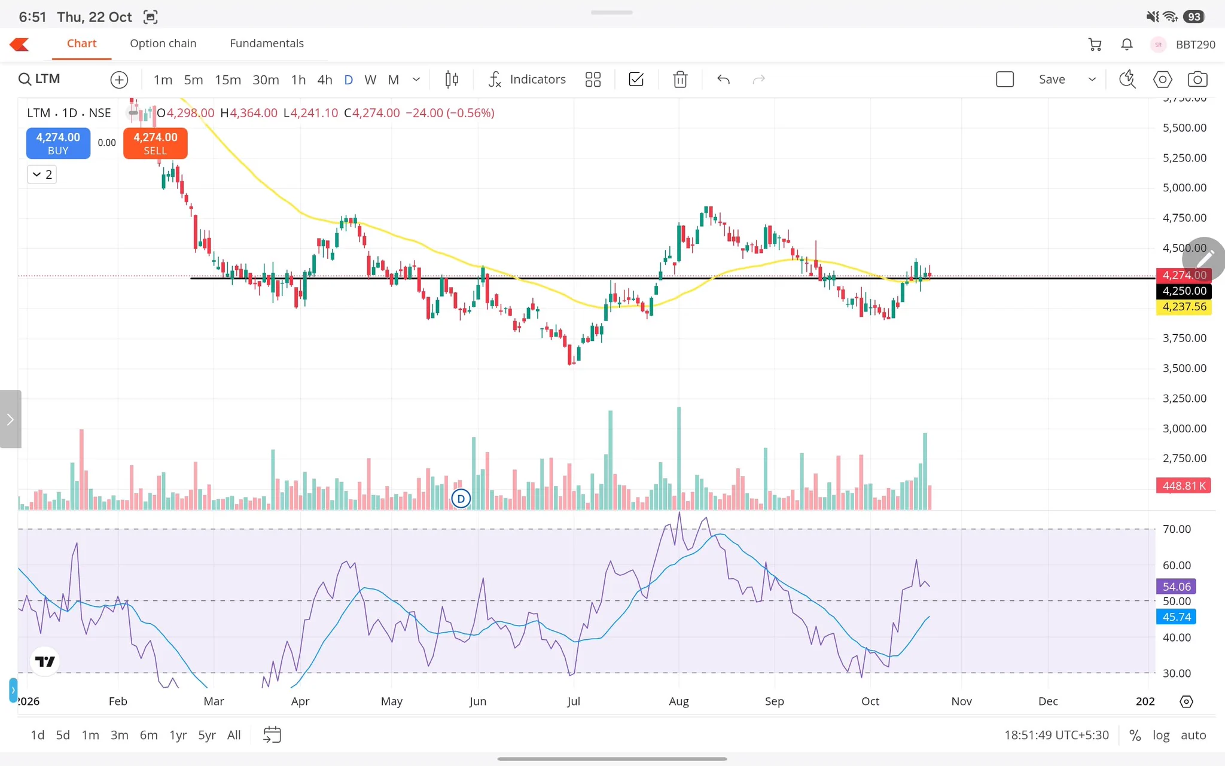Image resolution: width=1225 pixels, height=766 pixels.
Task: Click the Indicators button
Action: click(527, 80)
